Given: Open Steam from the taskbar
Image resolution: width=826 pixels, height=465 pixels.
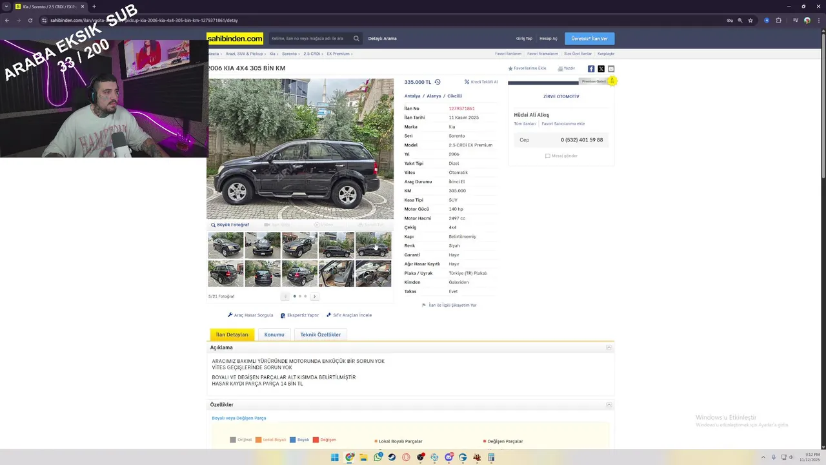Looking at the screenshot, I should click(392, 457).
